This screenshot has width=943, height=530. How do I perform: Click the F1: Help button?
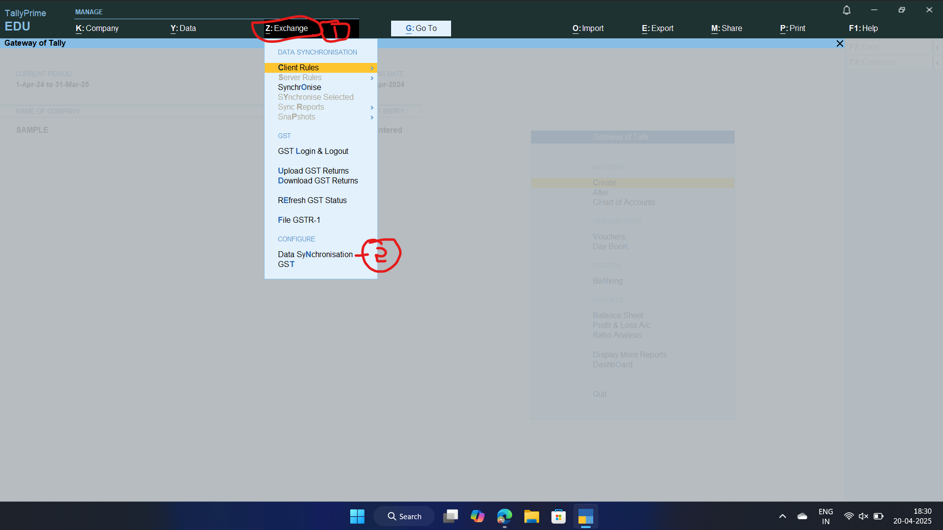click(x=863, y=29)
